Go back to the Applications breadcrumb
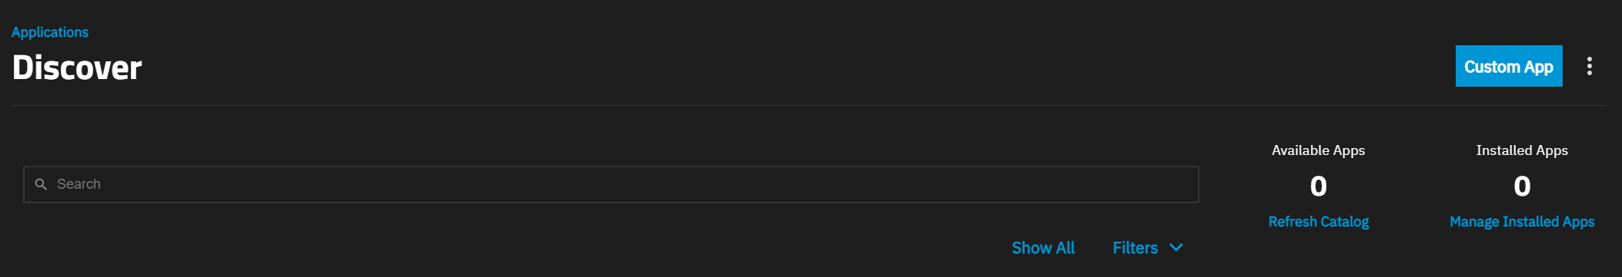Image resolution: width=1622 pixels, height=277 pixels. [x=50, y=32]
